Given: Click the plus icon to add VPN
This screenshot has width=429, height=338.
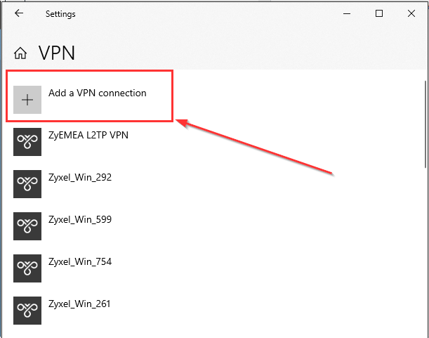Looking at the screenshot, I should (x=27, y=100).
